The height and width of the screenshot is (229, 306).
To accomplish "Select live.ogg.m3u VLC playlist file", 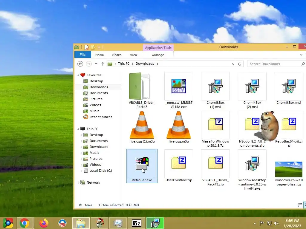I will 179,125.
